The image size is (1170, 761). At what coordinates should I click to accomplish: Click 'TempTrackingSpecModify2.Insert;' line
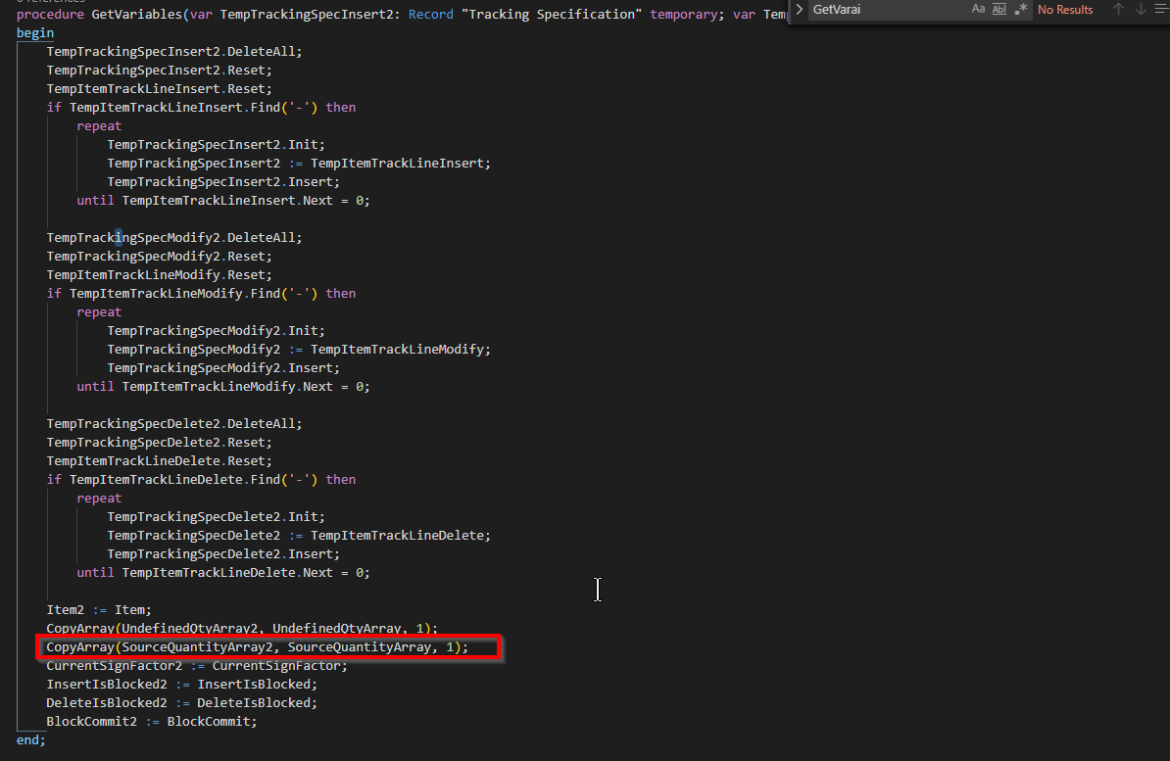223,368
